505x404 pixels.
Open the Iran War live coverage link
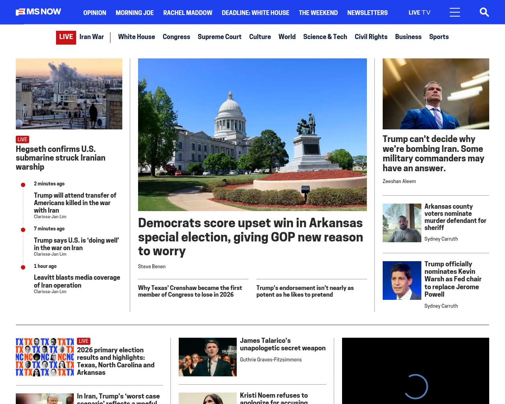92,37
